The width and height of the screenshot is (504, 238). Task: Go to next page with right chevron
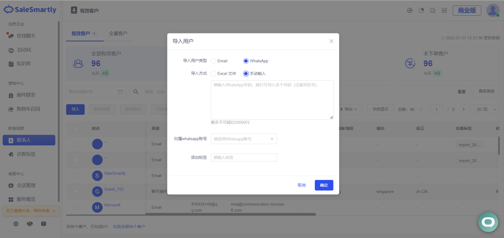463,110
